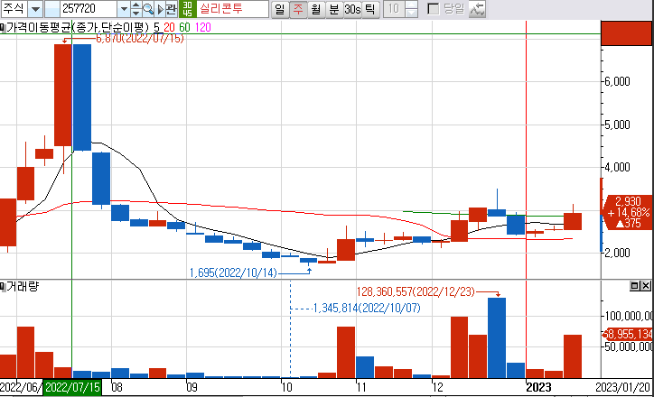The width and height of the screenshot is (654, 397).
Task: Select the monthly 월 chart period
Action: [x=316, y=9]
